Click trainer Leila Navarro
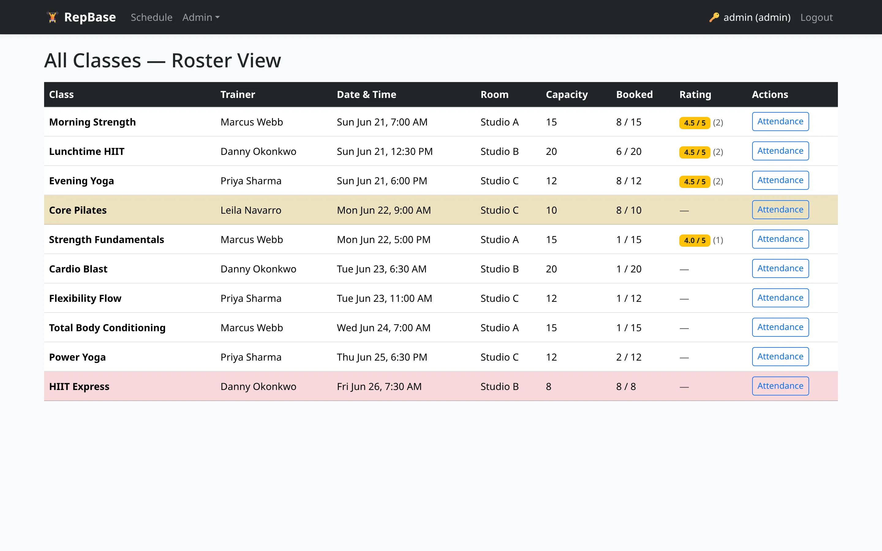The height and width of the screenshot is (551, 882). [251, 210]
